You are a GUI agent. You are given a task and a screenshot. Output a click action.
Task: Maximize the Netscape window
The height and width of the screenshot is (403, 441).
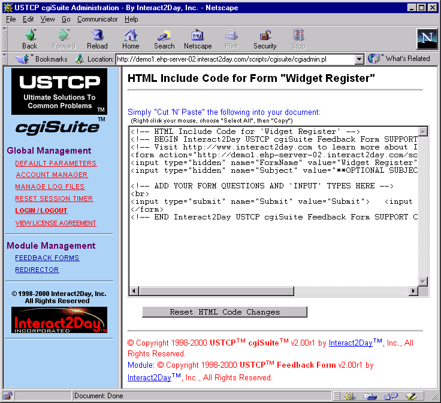coord(422,8)
